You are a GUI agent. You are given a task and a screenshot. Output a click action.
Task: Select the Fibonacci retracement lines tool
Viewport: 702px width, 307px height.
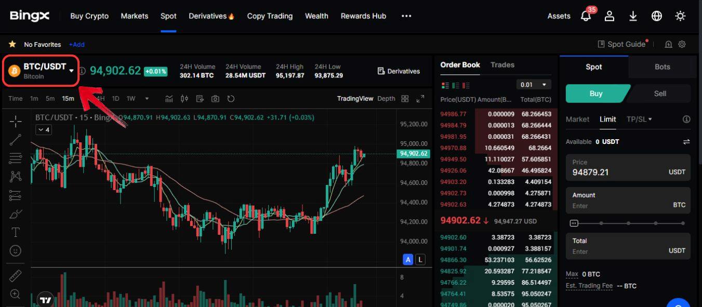pyautogui.click(x=16, y=158)
